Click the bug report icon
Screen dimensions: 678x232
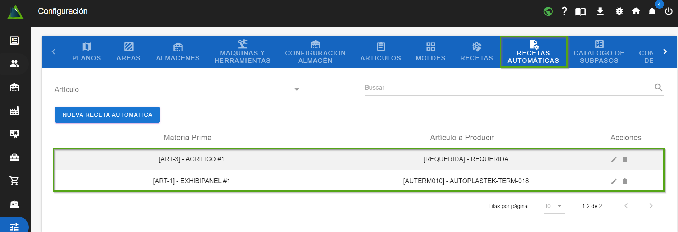619,11
